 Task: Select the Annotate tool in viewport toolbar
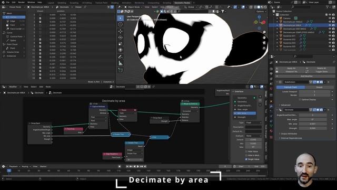121,57
